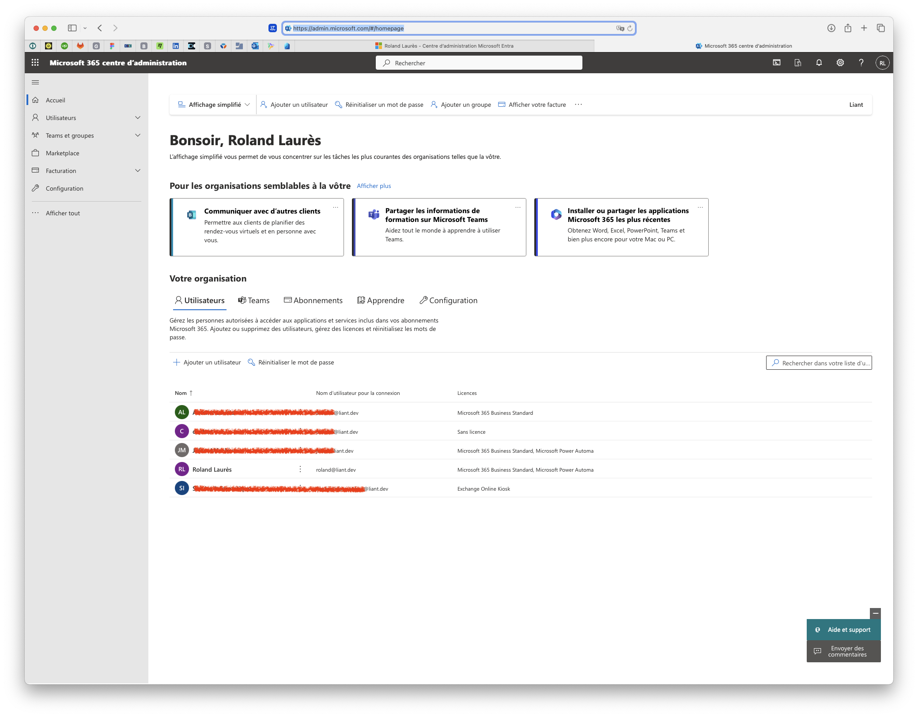Click the document icon beside Cloud Shell
Image resolution: width=918 pixels, height=717 pixels.
pyautogui.click(x=798, y=63)
